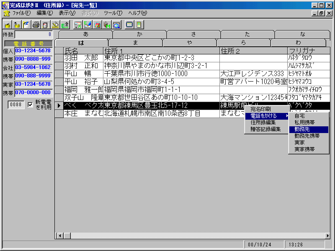Click the フリガナ column header

(309, 51)
